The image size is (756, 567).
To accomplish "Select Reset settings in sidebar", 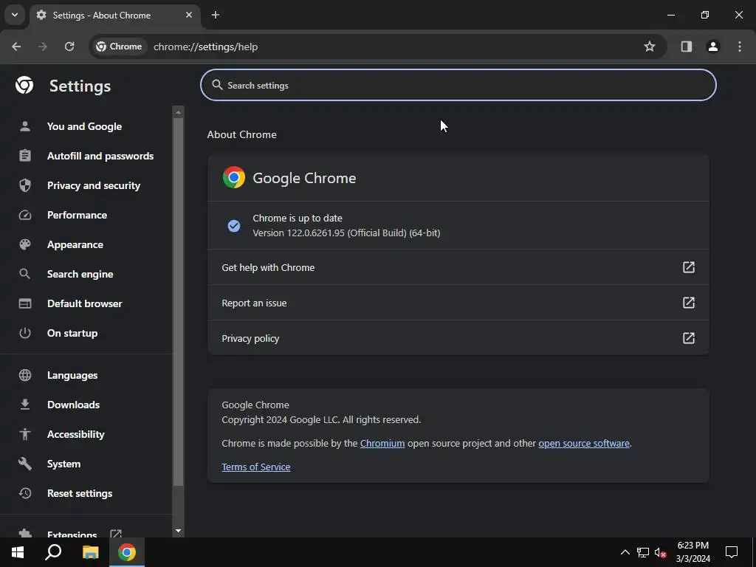I will tap(86, 492).
